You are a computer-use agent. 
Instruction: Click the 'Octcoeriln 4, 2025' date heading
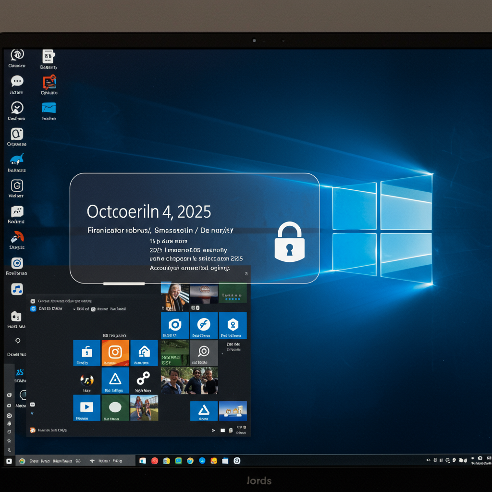click(x=149, y=211)
